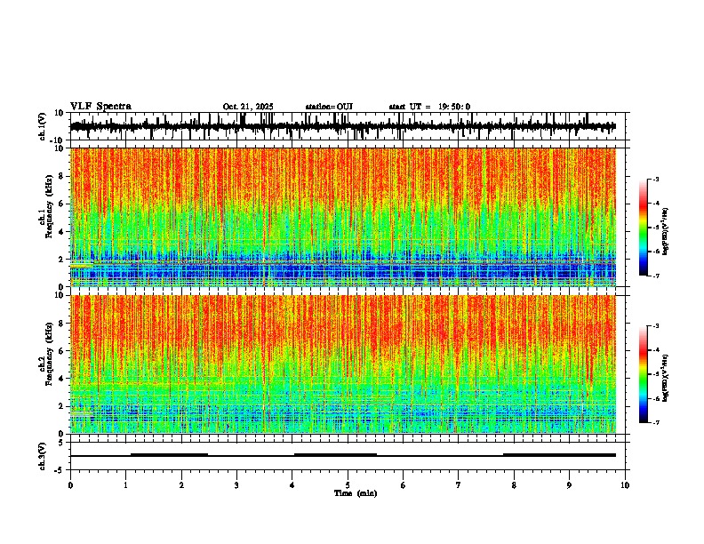Click the "ch.1(V)" waveform axis label

pos(43,126)
